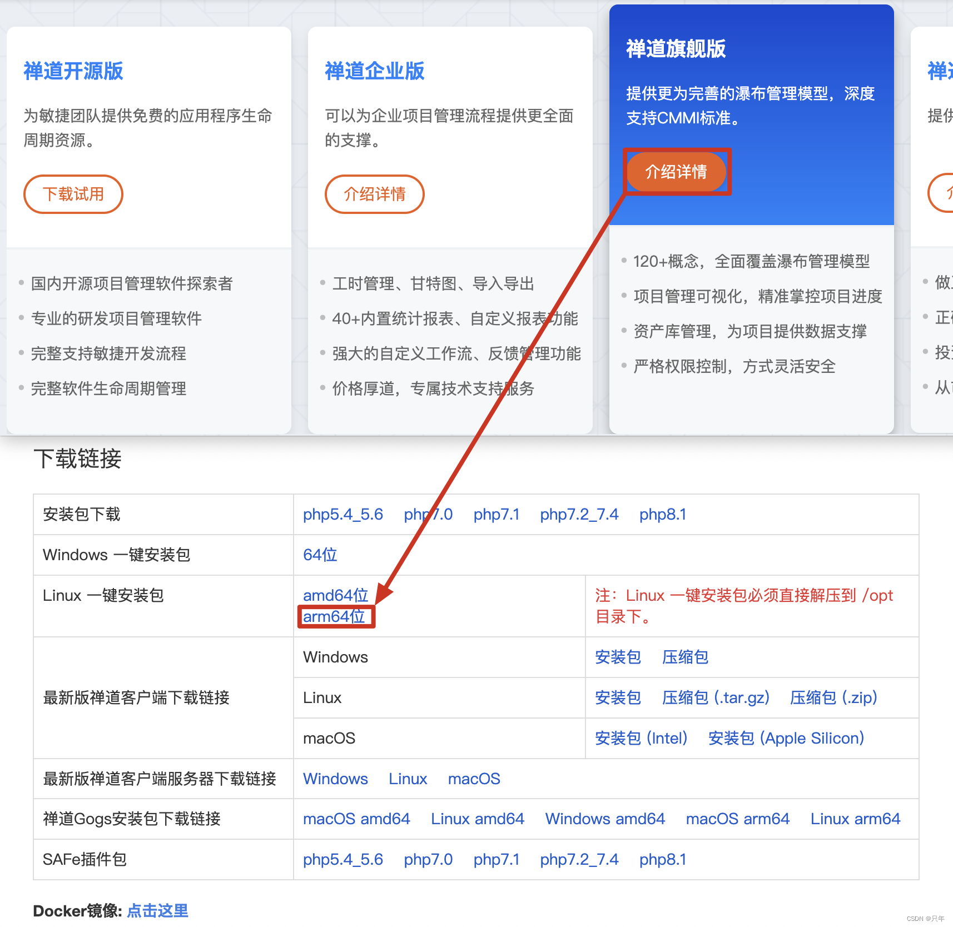Download SAFe插件包 php7.1
The height and width of the screenshot is (927, 953).
[497, 860]
